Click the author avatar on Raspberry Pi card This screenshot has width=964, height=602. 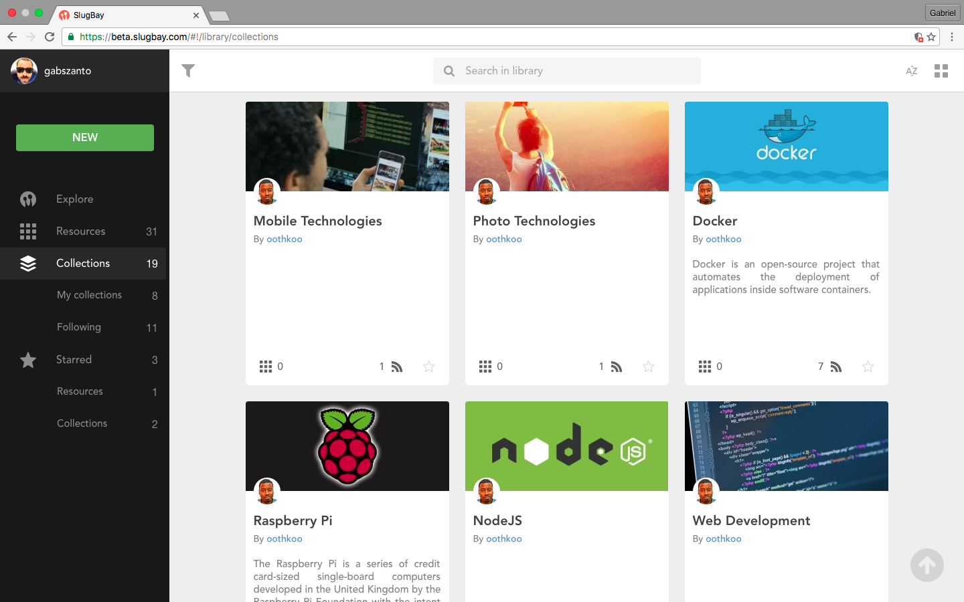pos(267,491)
